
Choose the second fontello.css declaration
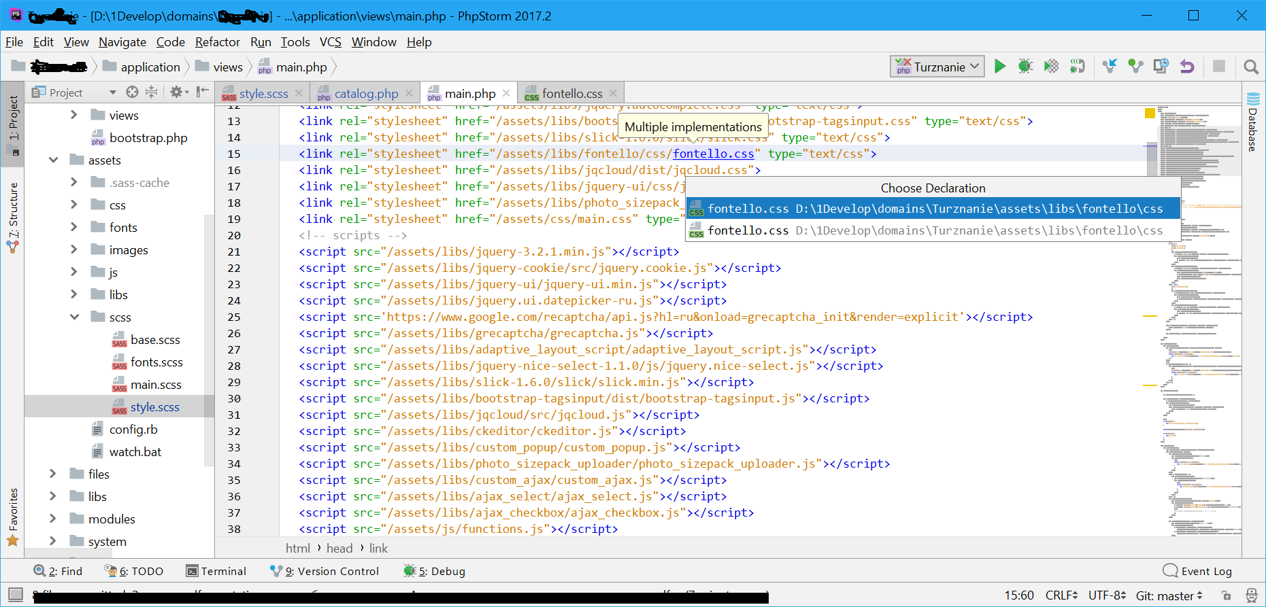[x=933, y=230]
